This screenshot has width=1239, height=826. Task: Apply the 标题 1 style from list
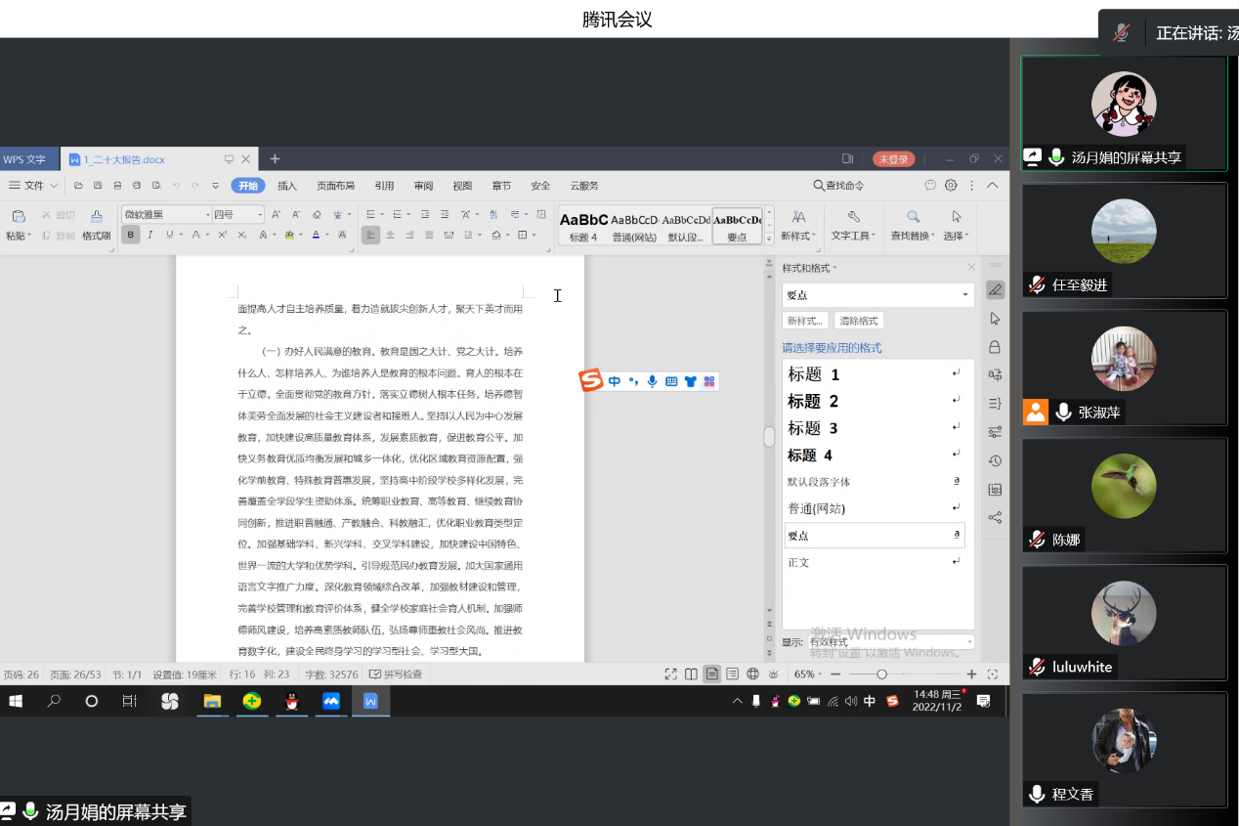click(x=814, y=374)
